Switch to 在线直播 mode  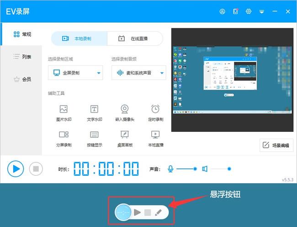(135, 38)
